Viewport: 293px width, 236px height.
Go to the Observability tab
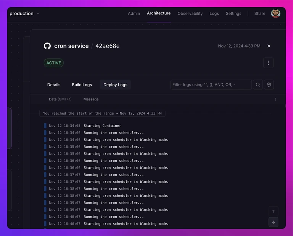coord(190,14)
